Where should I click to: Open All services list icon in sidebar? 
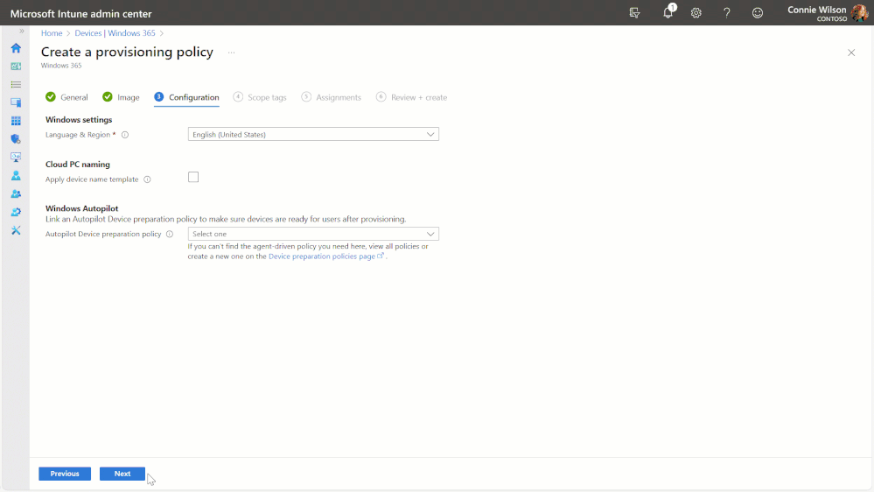point(16,84)
